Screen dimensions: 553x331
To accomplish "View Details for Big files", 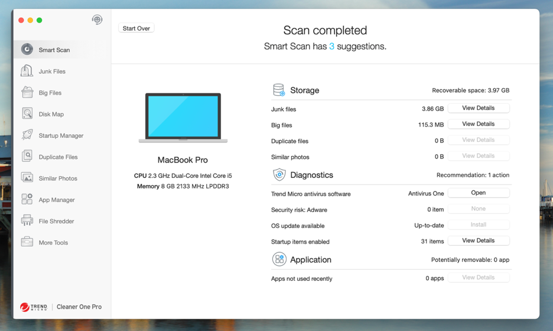I will (478, 124).
